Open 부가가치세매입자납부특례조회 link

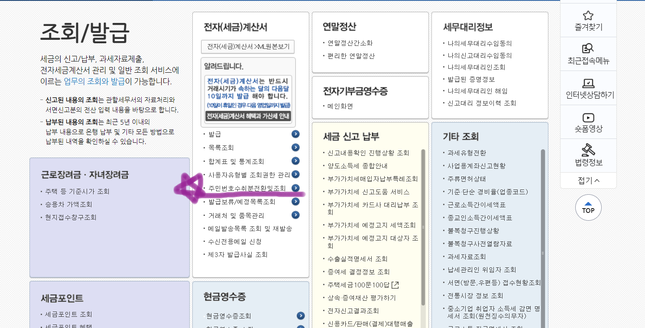373,179
